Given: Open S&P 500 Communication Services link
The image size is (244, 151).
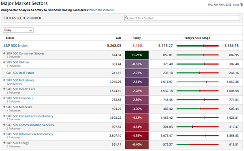Looking at the screenshot, I should pos(30,125).
